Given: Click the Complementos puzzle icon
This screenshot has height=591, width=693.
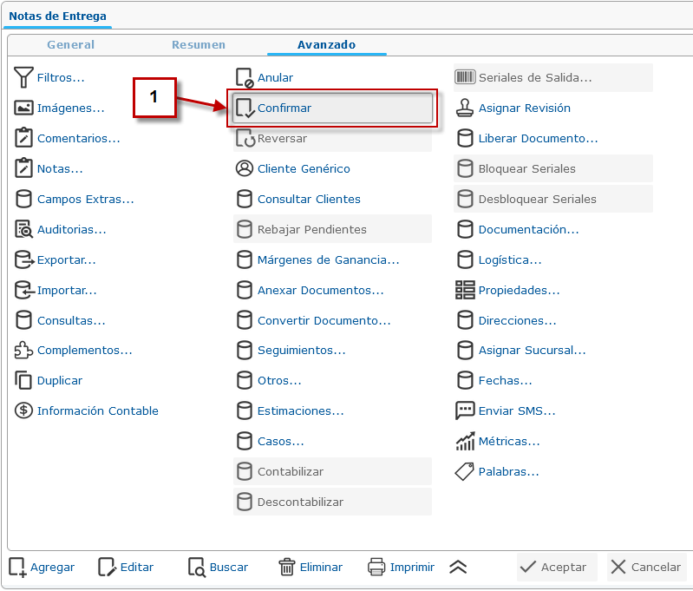Looking at the screenshot, I should [23, 351].
